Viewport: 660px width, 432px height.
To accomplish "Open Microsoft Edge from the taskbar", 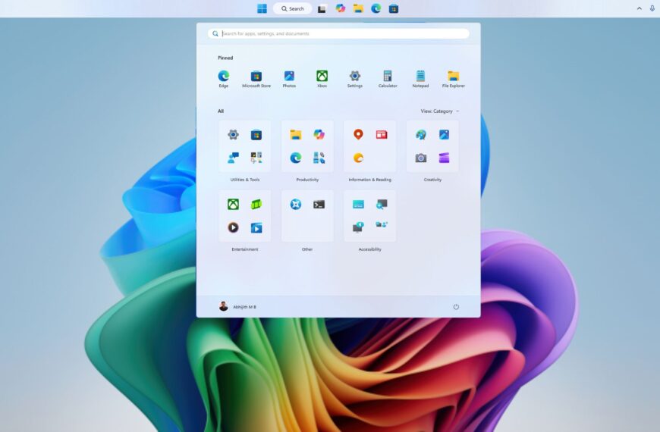I will (x=376, y=8).
